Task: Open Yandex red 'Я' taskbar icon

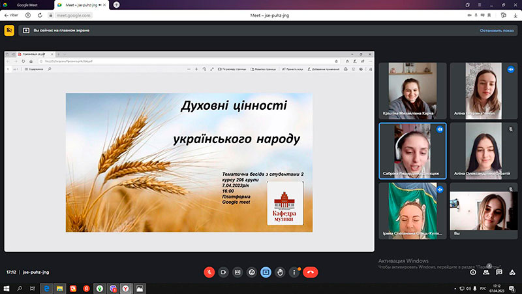Action: point(86,288)
